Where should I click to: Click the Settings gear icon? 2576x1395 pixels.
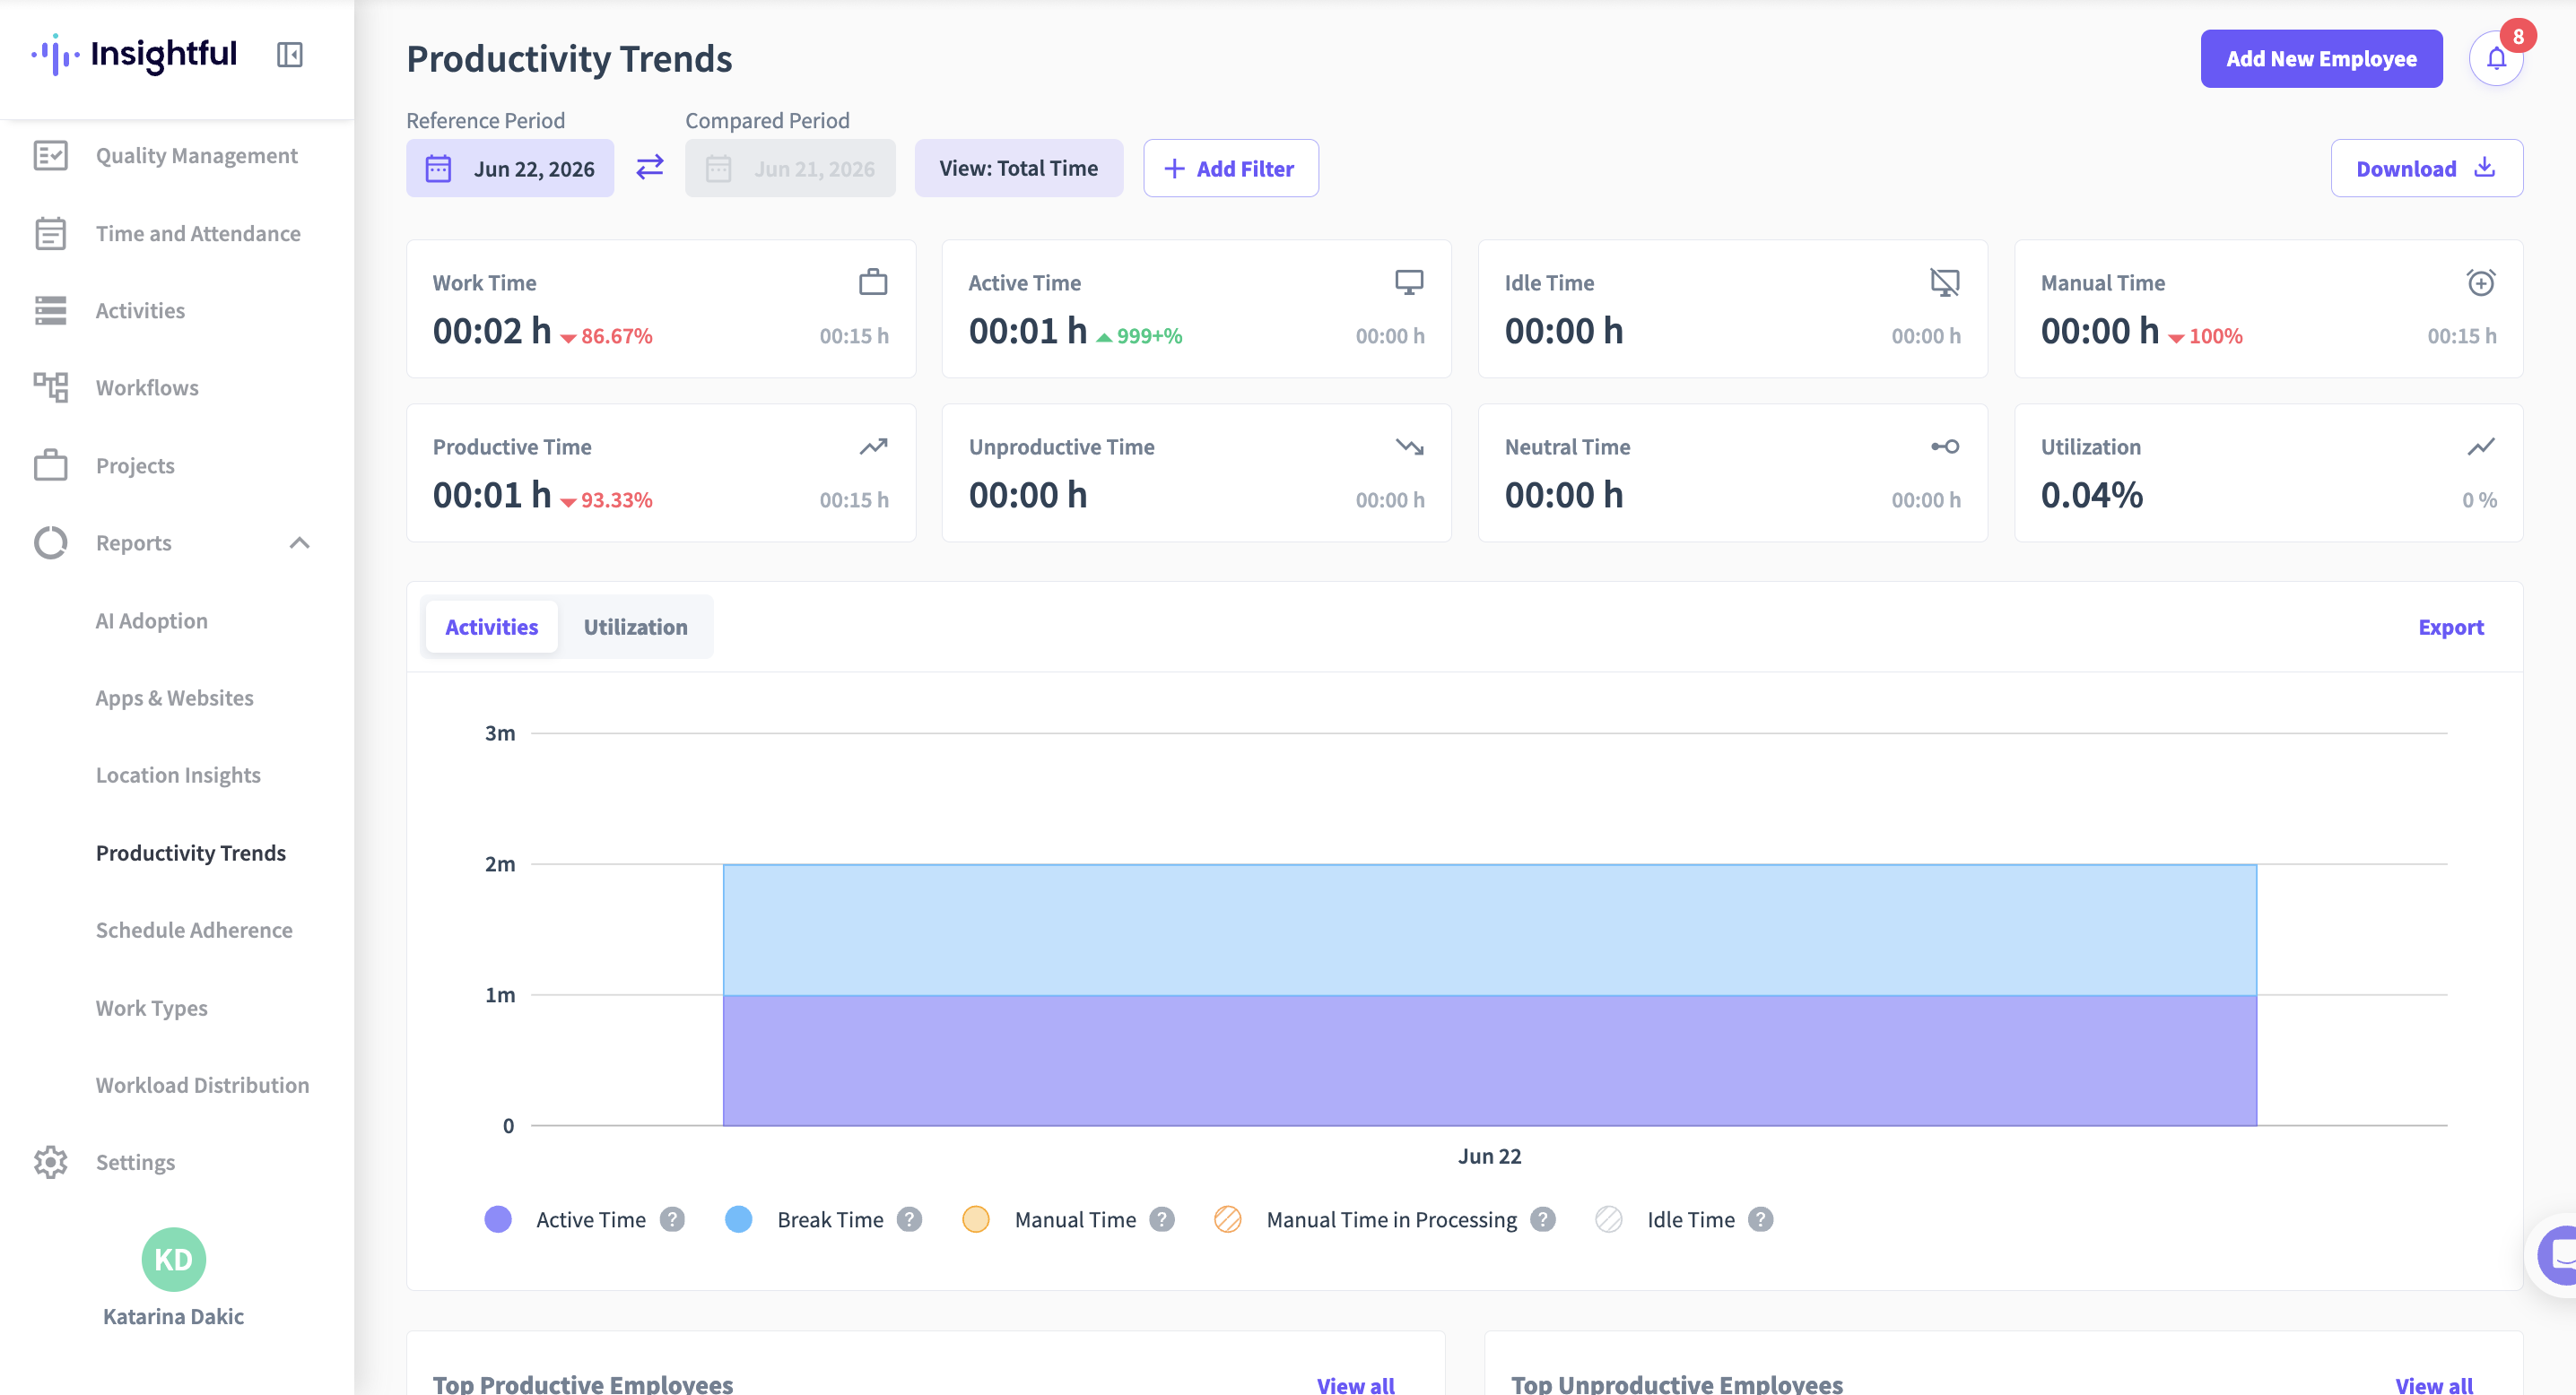50,1161
